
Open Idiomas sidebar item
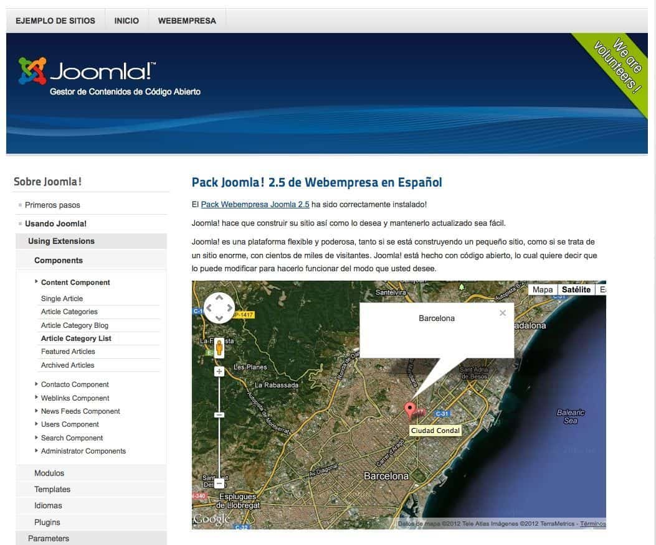(91, 506)
